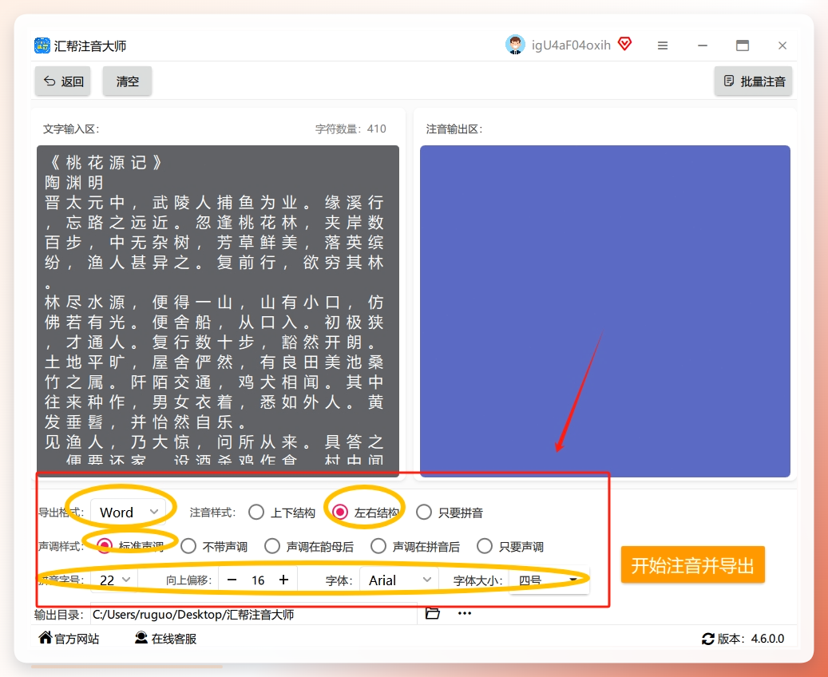Open 官方网站 official website link
The image size is (828, 677).
coord(69,639)
